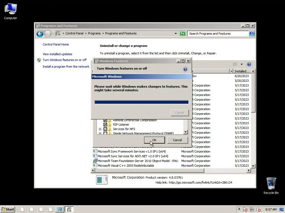Click the Action Center flag tray icon

click(x=245, y=210)
